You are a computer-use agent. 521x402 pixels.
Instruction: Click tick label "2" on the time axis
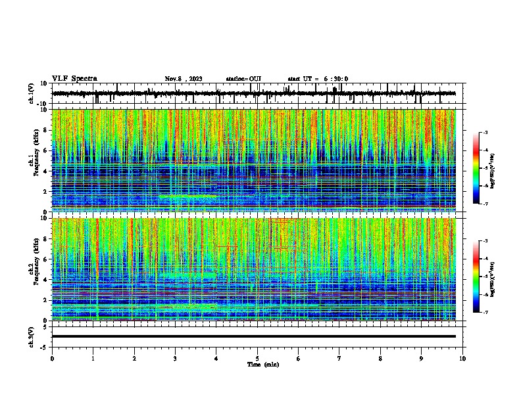134,359
